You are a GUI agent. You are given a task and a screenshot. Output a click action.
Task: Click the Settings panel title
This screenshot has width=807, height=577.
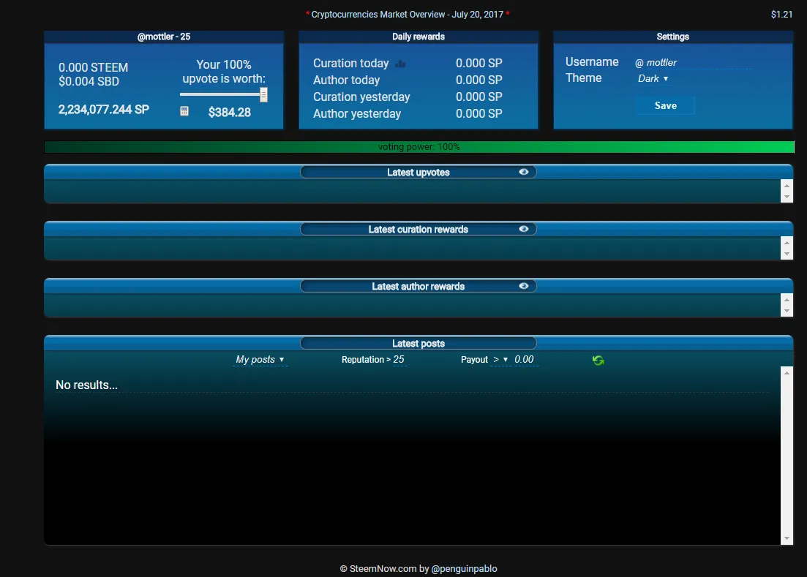pyautogui.click(x=672, y=37)
